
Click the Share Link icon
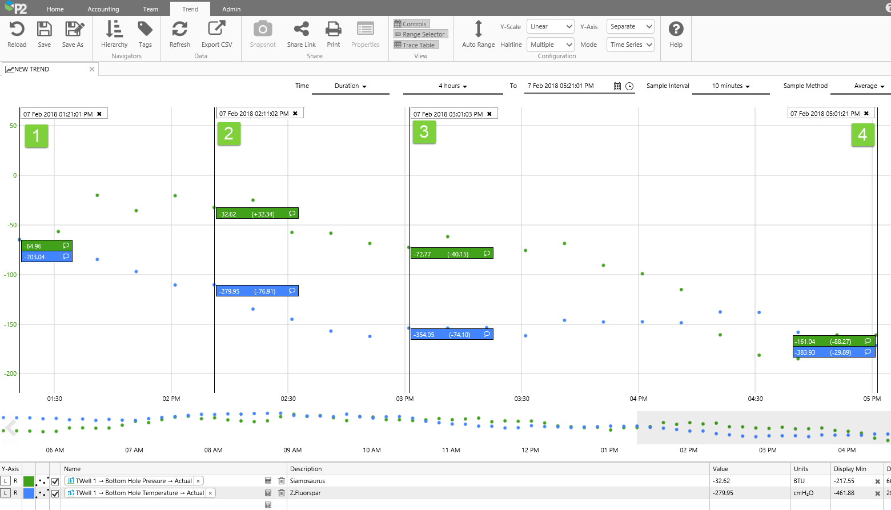pyautogui.click(x=301, y=29)
